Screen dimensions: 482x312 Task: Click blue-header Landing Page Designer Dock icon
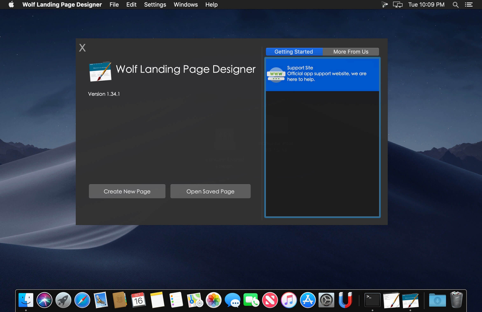pyautogui.click(x=410, y=300)
